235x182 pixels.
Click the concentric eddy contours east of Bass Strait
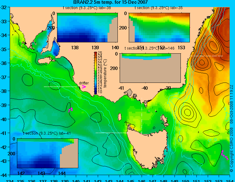(187, 112)
